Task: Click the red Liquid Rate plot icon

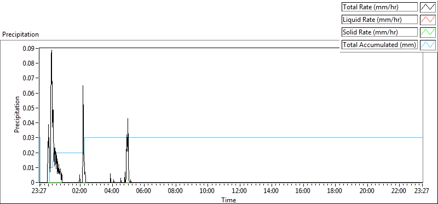Action: pos(428,20)
